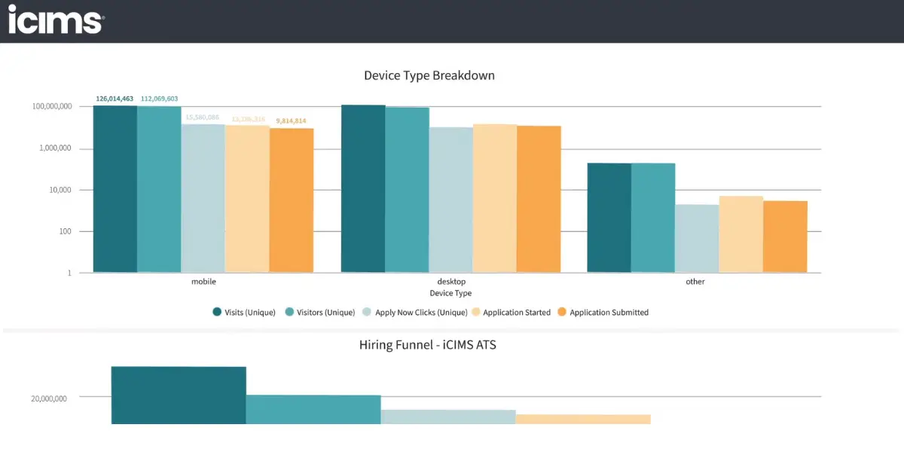Select the desktop Application Submitted bar
Image resolution: width=904 pixels, height=452 pixels.
click(539, 199)
